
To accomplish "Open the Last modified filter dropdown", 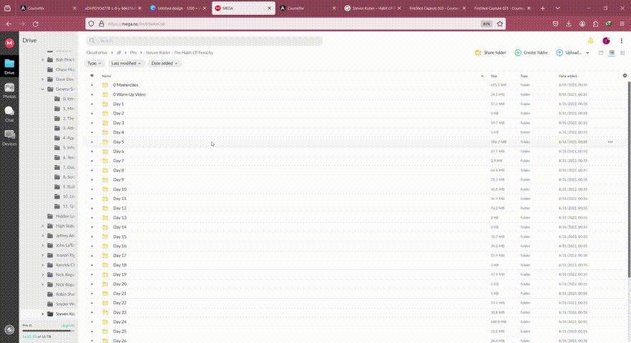I will coord(126,63).
